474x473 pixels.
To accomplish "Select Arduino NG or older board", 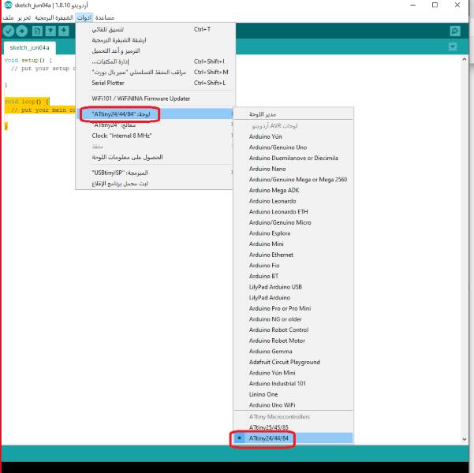I will point(293,319).
